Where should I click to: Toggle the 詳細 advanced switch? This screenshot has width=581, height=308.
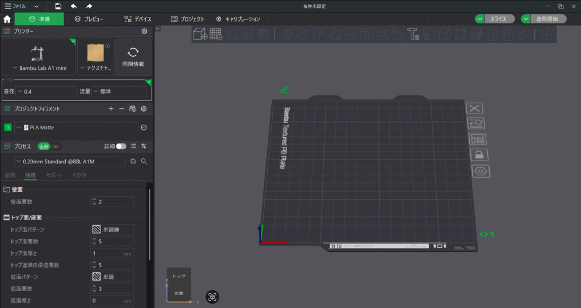click(x=121, y=146)
